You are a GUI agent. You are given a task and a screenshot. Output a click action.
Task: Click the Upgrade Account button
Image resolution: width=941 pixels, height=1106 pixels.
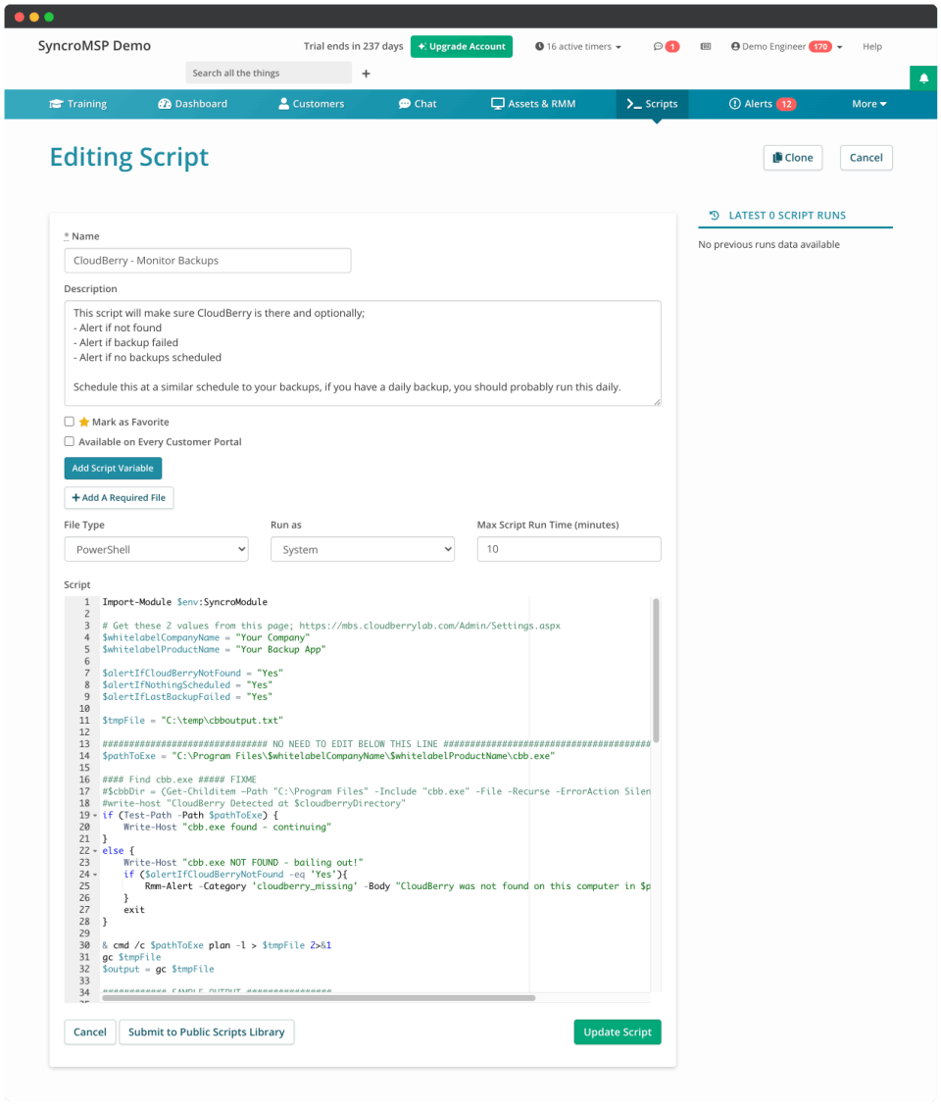(462, 46)
